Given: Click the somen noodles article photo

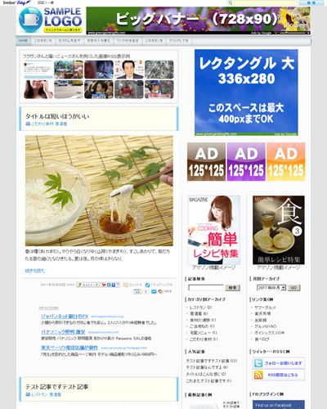Looking at the screenshot, I should coord(99,191).
